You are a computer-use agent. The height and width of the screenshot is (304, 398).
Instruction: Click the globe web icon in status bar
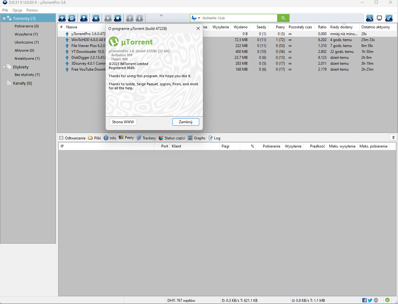(376, 300)
